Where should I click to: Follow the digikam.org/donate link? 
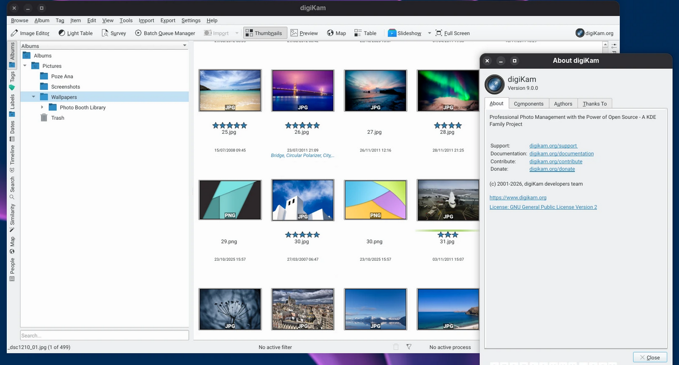(x=552, y=169)
